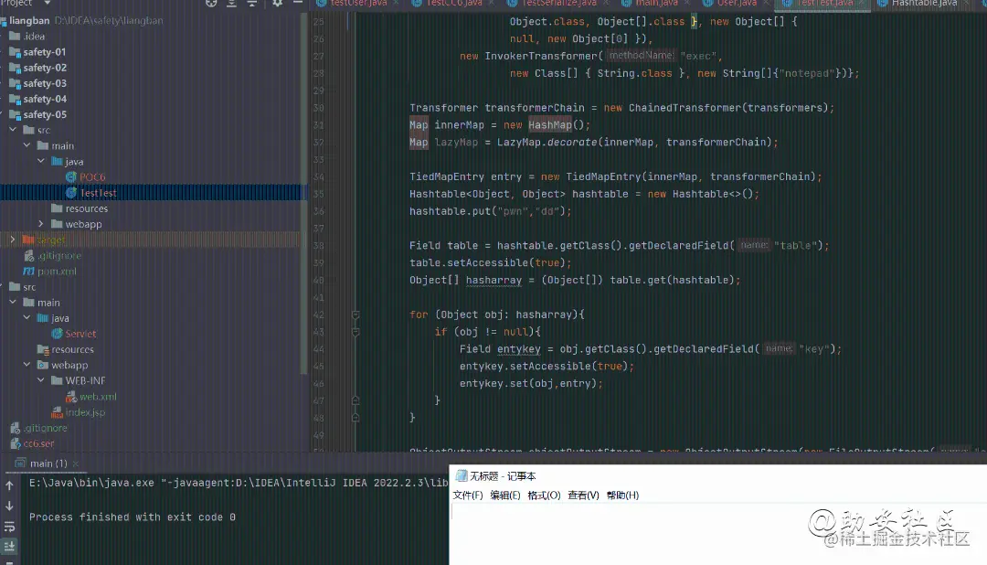Switch to the User.java tab
This screenshot has height=565, width=987.
coord(737,3)
